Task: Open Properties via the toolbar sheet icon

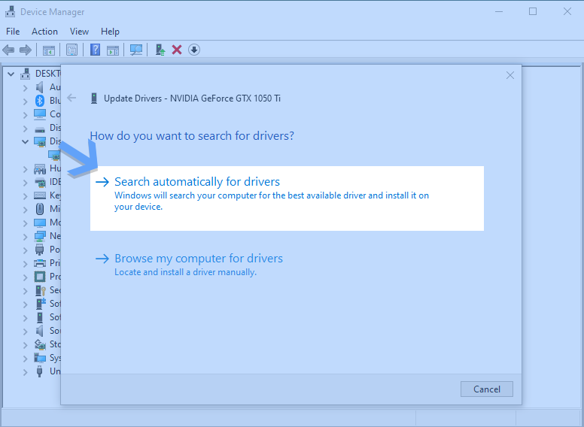Action: [71, 50]
